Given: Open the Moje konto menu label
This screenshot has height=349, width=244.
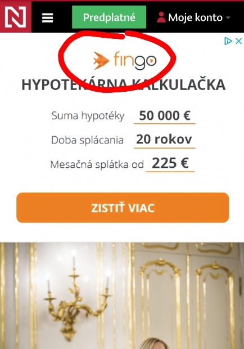Looking at the screenshot, I should 195,17.
